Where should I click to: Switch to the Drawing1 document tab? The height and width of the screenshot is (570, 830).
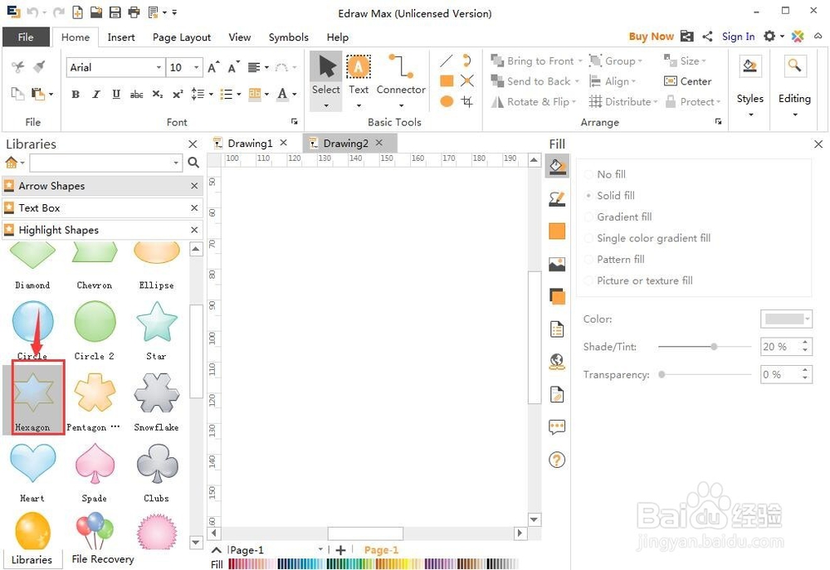[250, 143]
